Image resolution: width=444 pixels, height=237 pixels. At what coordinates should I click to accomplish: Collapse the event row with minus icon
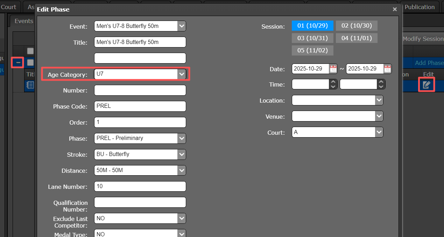tap(18, 62)
